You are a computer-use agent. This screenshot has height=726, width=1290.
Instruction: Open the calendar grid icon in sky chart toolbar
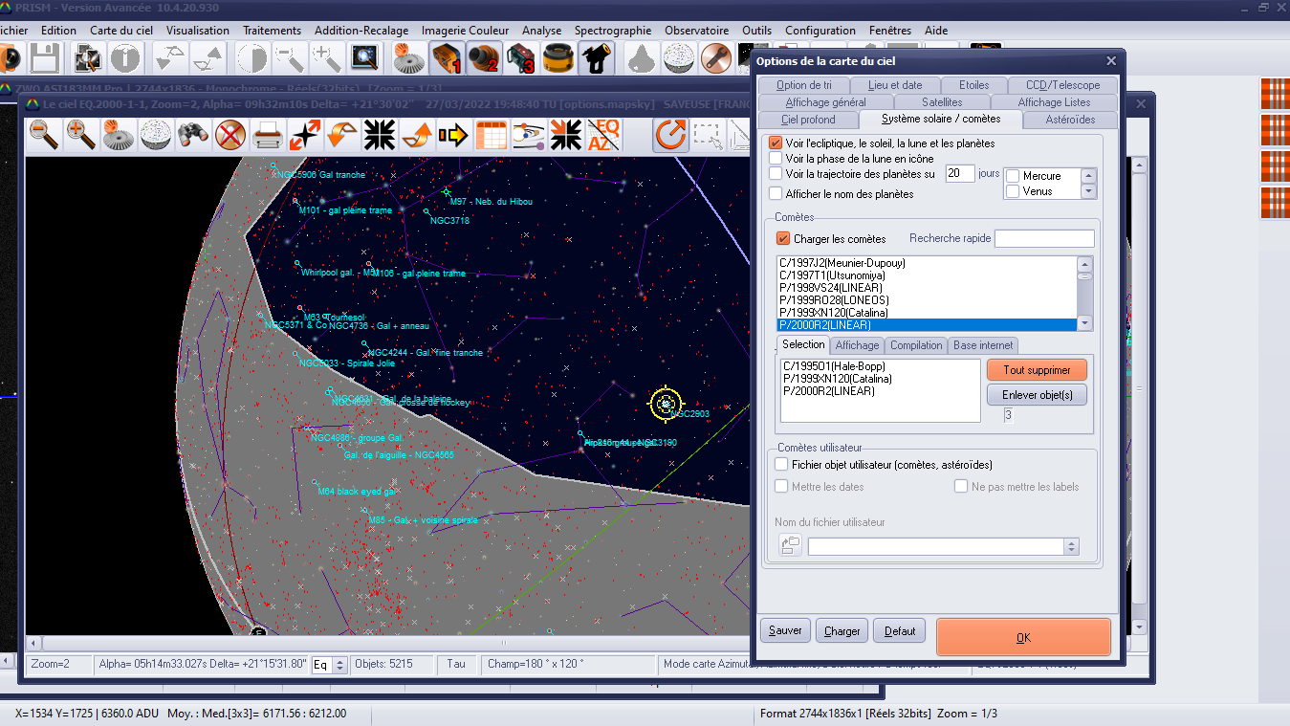491,135
